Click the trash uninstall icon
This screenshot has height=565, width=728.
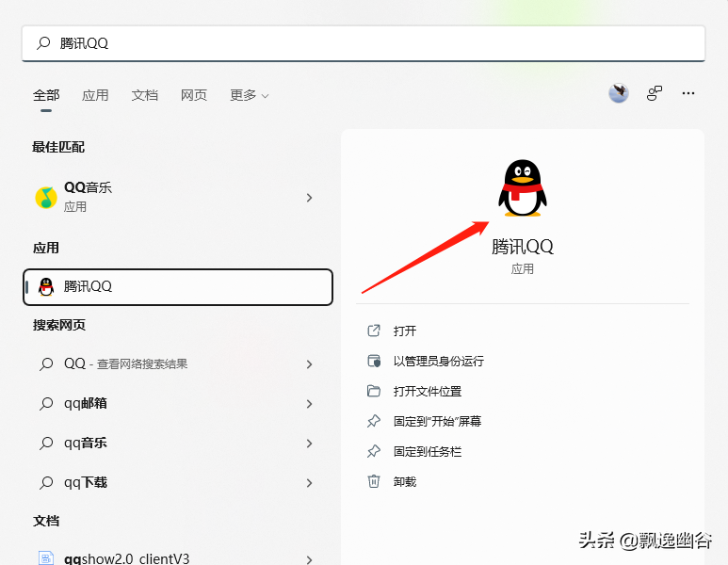(374, 481)
